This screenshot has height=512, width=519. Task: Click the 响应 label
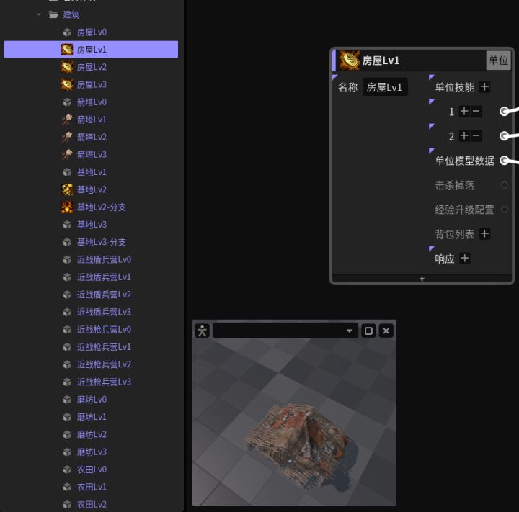pos(445,259)
